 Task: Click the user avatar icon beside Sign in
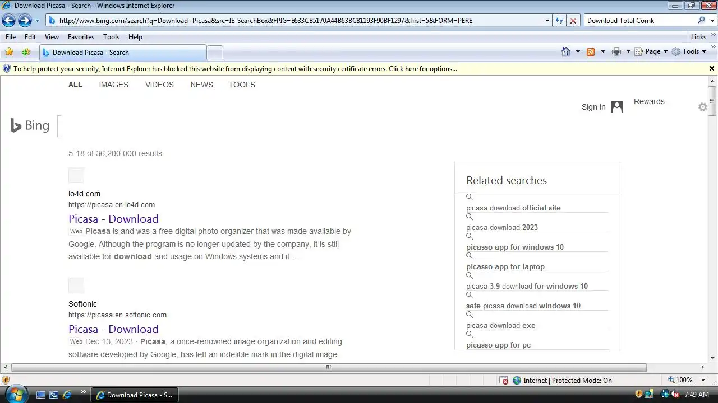[617, 107]
